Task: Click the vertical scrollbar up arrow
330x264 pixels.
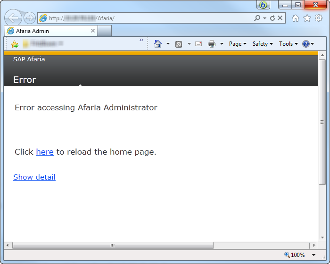Action: pyautogui.click(x=322, y=55)
